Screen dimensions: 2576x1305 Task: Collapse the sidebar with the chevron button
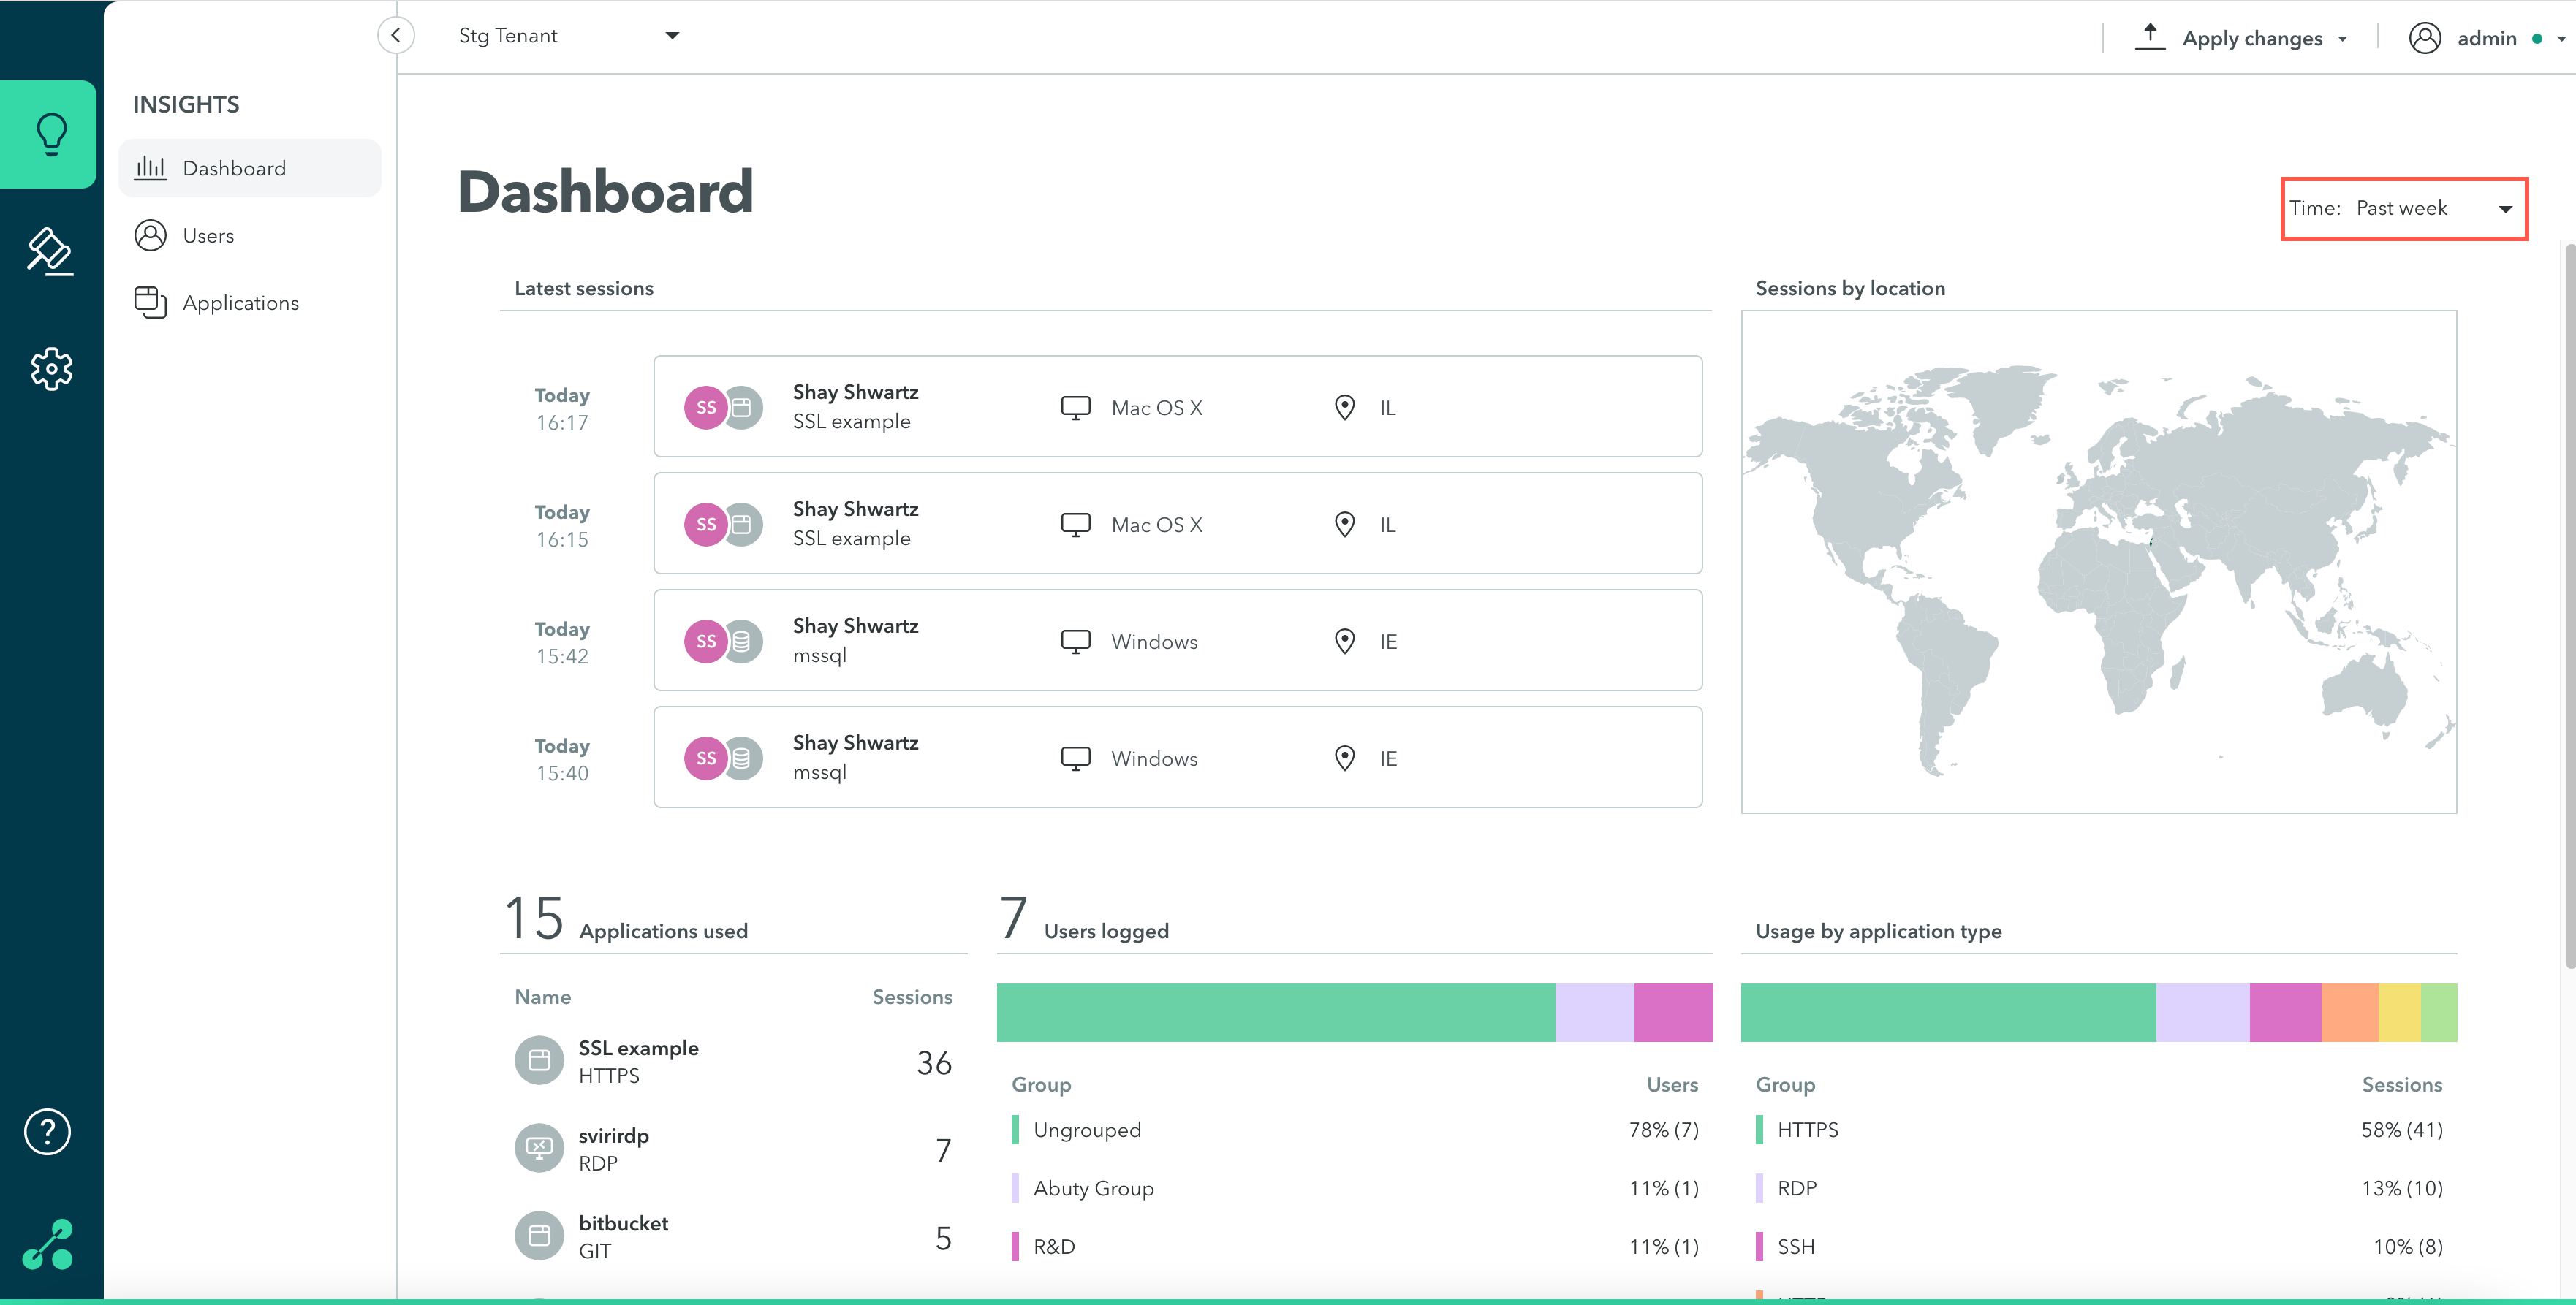(x=396, y=36)
